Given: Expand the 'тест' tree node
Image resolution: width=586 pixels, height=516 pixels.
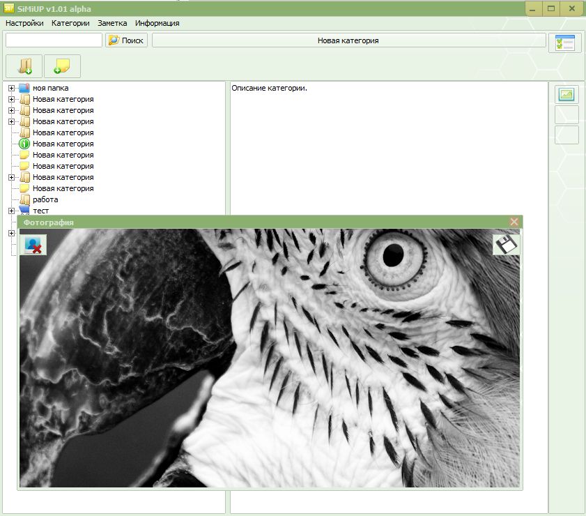Looking at the screenshot, I should 11,211.
